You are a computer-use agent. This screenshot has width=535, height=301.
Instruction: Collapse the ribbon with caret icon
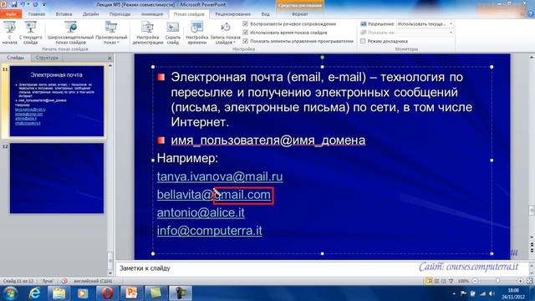pos(522,14)
